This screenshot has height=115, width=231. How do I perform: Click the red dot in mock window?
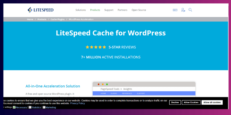tap(98, 84)
